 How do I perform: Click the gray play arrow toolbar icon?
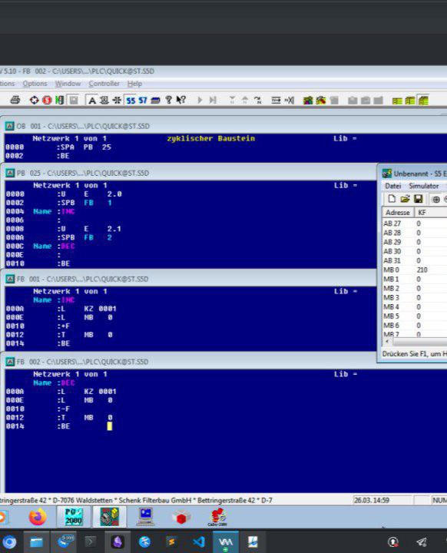click(200, 100)
